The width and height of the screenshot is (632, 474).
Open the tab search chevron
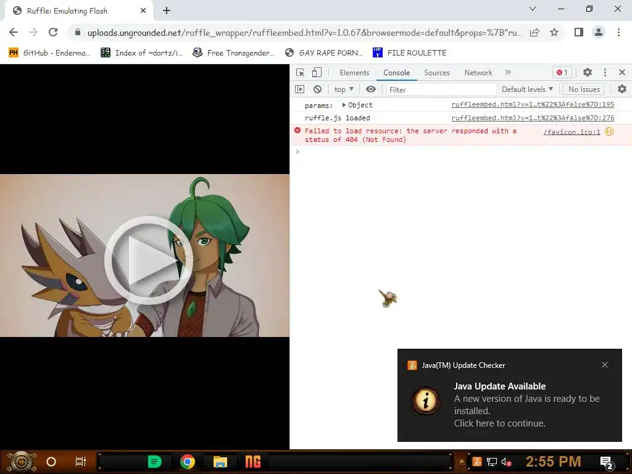(533, 9)
